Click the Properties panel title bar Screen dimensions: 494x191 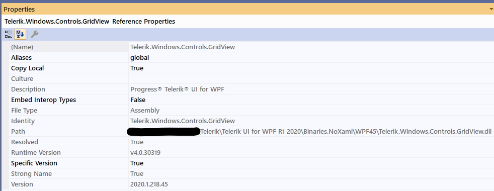click(247, 10)
